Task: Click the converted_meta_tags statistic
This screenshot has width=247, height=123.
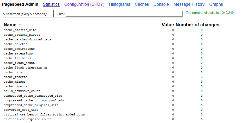Action: 21,110
